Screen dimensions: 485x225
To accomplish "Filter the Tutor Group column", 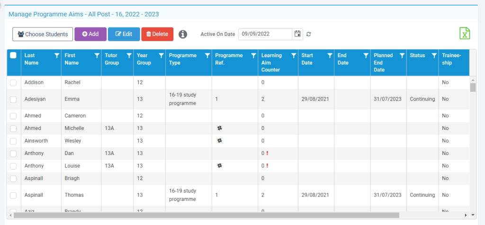I will point(129,56).
